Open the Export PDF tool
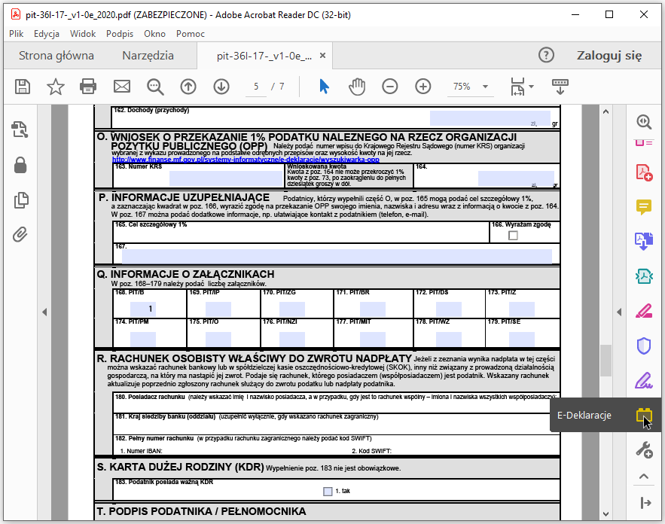The image size is (665, 524). [644, 242]
